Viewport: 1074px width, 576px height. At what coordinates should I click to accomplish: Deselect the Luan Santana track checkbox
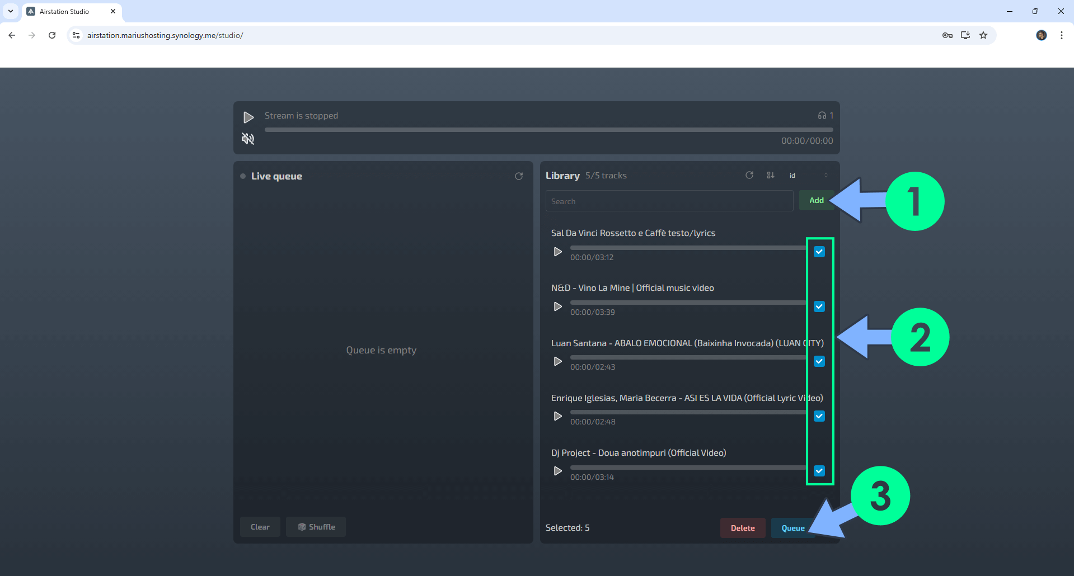coord(819,361)
